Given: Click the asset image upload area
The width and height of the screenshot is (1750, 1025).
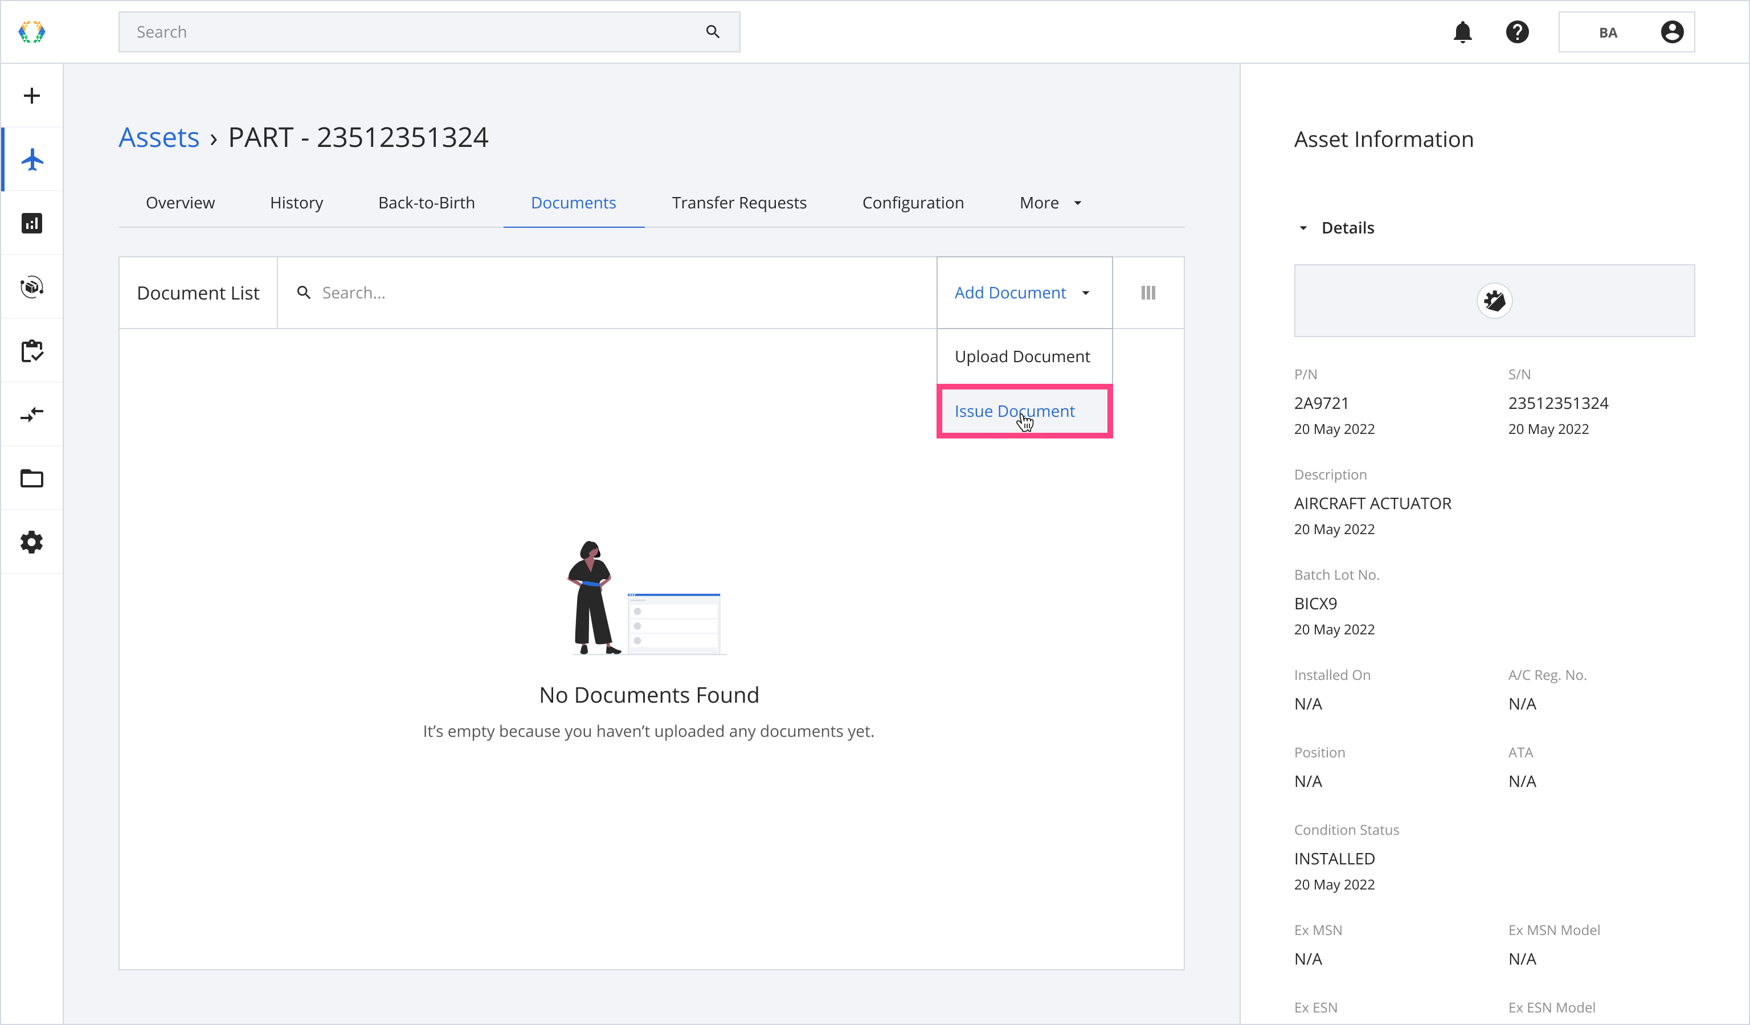Looking at the screenshot, I should [x=1494, y=301].
